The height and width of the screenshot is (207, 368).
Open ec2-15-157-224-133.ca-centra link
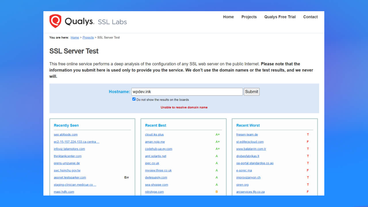tap(76, 142)
